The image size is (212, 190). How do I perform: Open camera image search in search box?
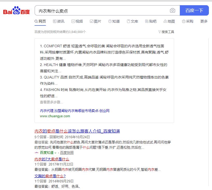pos(172,10)
